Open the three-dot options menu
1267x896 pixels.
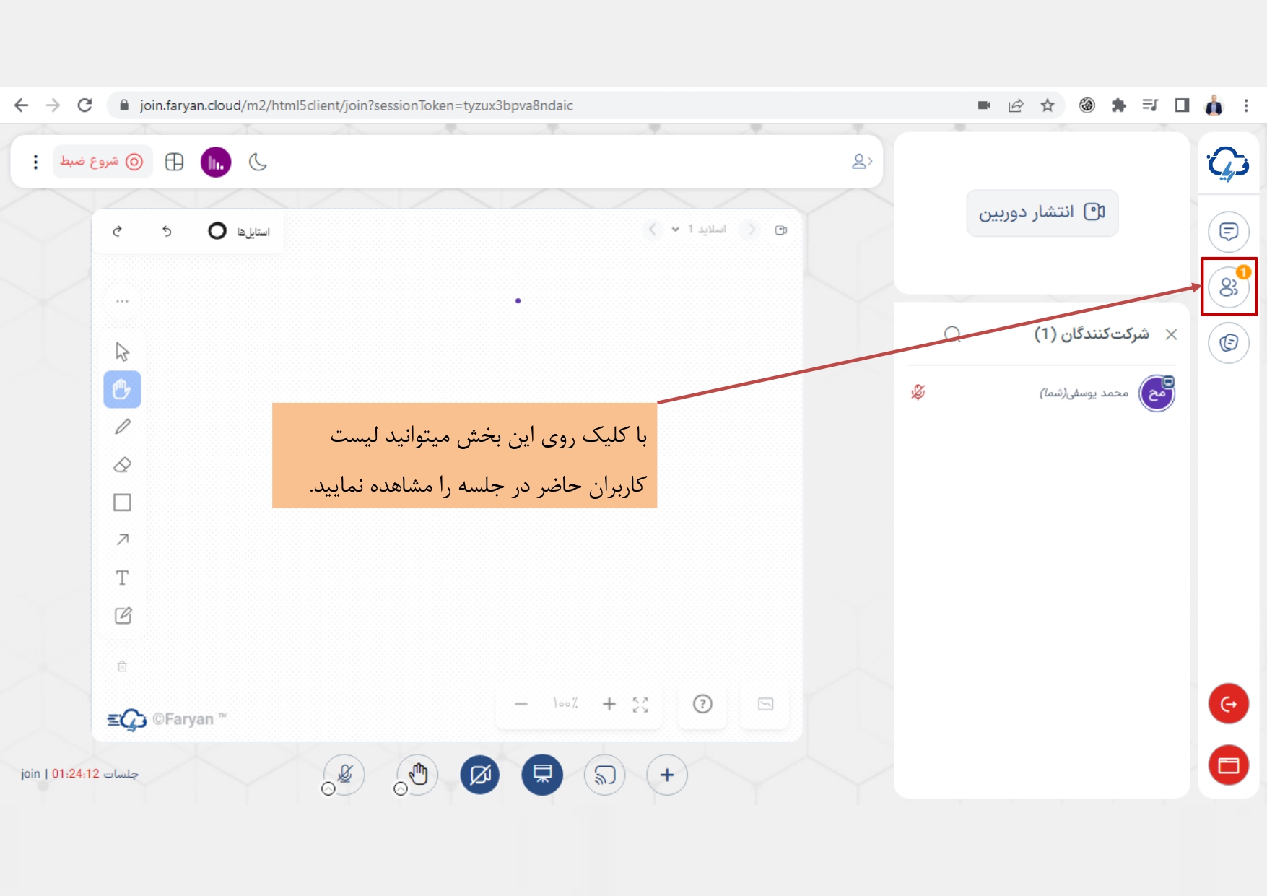[x=35, y=162]
